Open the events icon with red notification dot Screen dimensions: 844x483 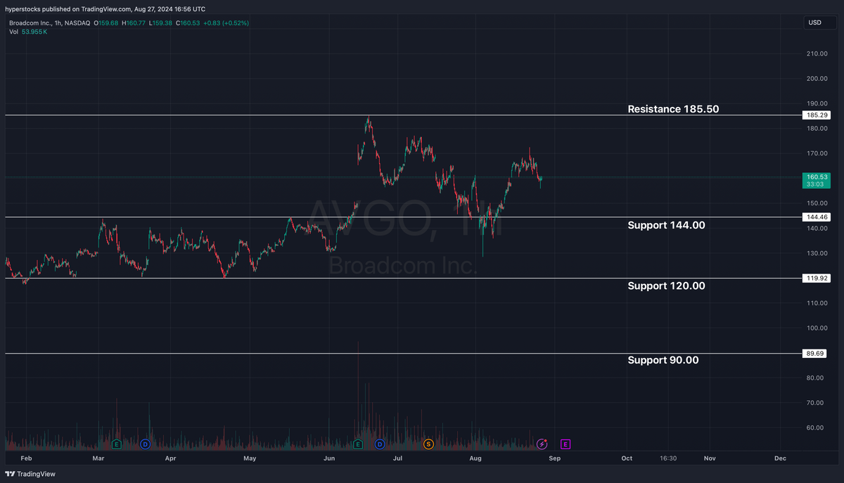click(542, 444)
